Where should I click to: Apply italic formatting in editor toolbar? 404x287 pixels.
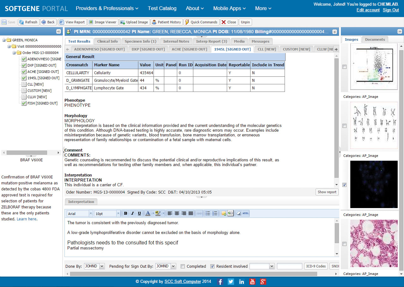[x=132, y=213]
